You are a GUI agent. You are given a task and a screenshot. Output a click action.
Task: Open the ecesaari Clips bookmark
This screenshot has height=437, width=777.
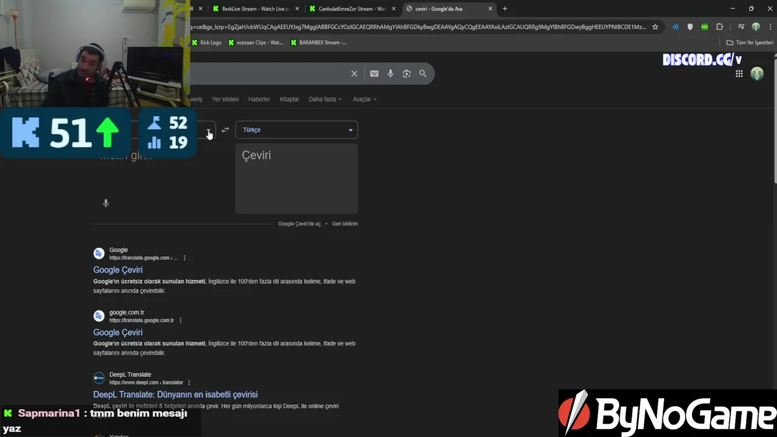[x=255, y=42]
